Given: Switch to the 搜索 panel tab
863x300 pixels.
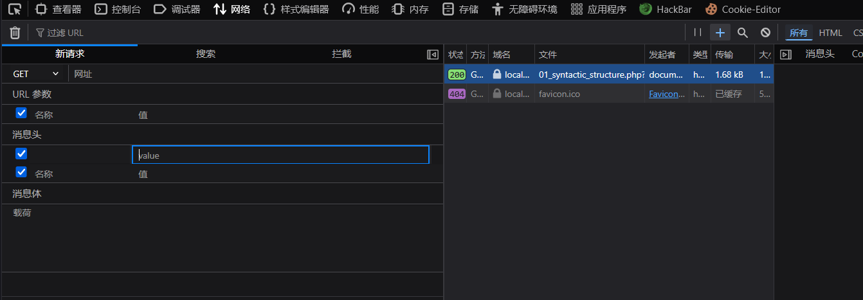Looking at the screenshot, I should coord(206,54).
